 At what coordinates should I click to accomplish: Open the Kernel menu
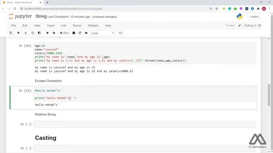77,25
